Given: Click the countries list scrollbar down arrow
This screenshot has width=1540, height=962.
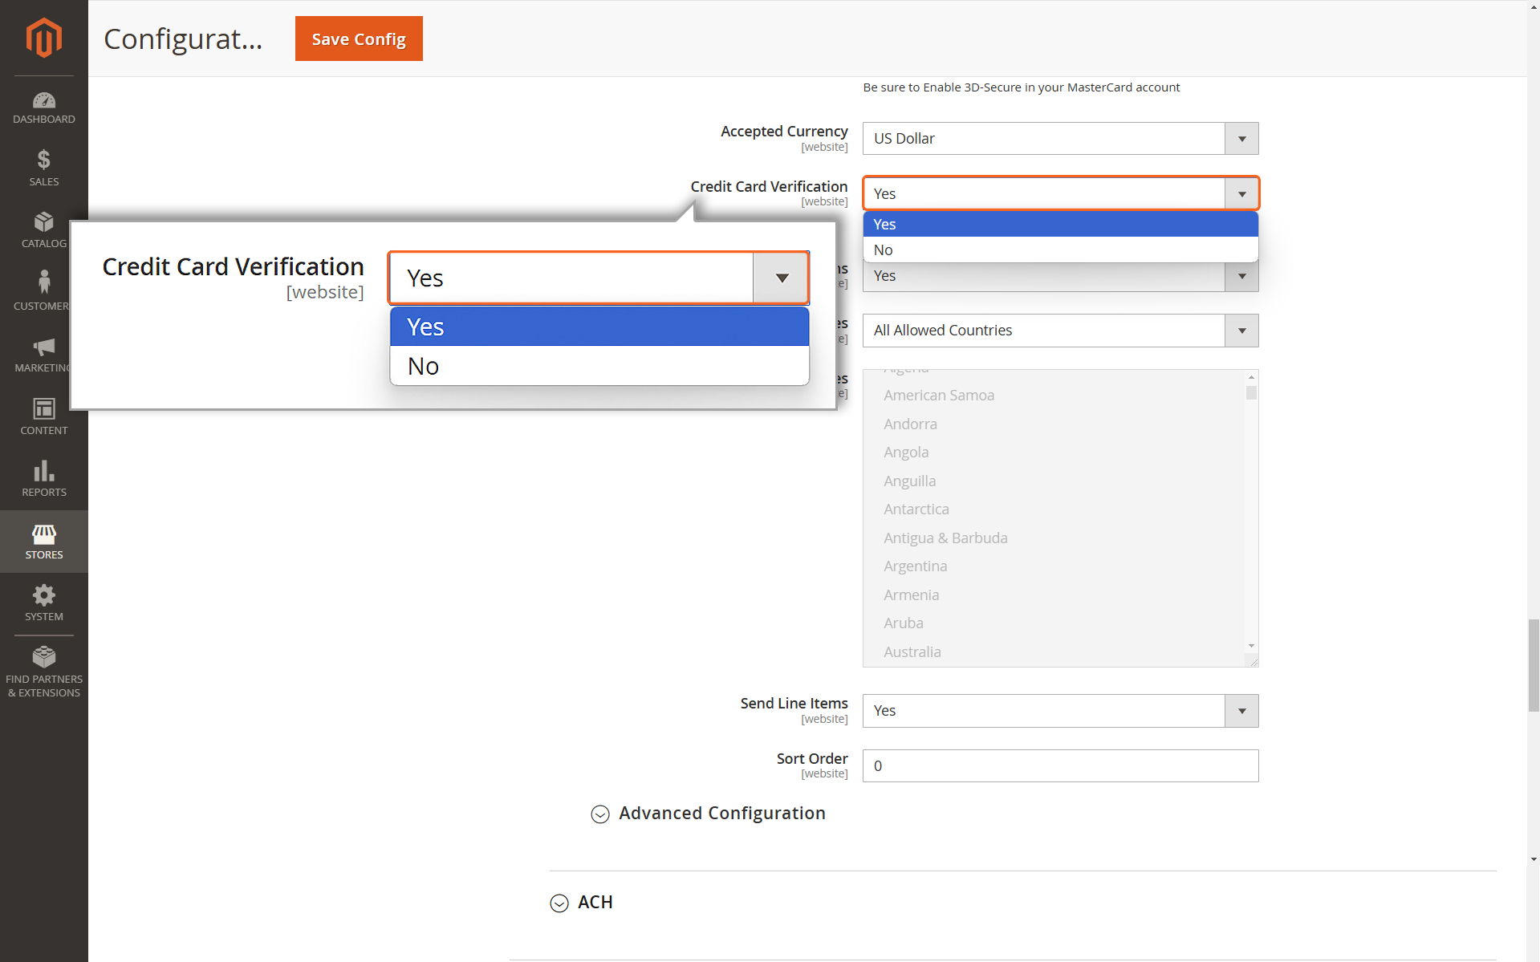Looking at the screenshot, I should click(1251, 646).
